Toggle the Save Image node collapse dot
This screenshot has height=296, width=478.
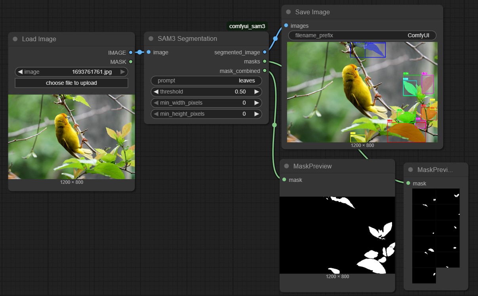point(288,12)
